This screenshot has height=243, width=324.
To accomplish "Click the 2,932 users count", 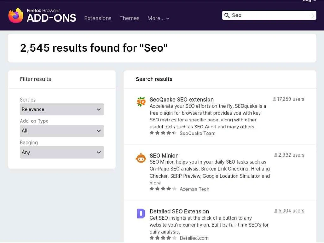I will (x=291, y=155).
